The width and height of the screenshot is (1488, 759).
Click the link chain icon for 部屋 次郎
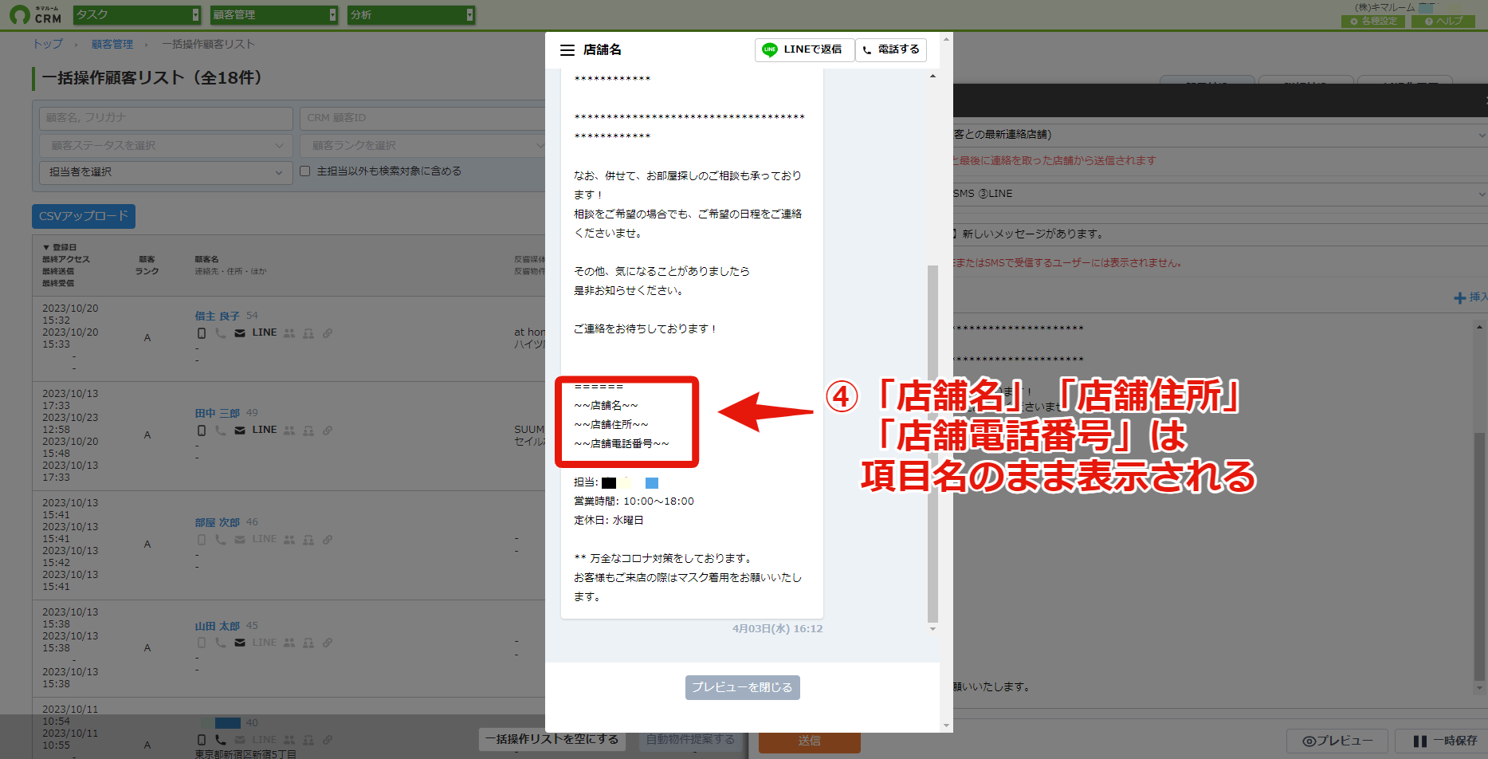tap(328, 540)
